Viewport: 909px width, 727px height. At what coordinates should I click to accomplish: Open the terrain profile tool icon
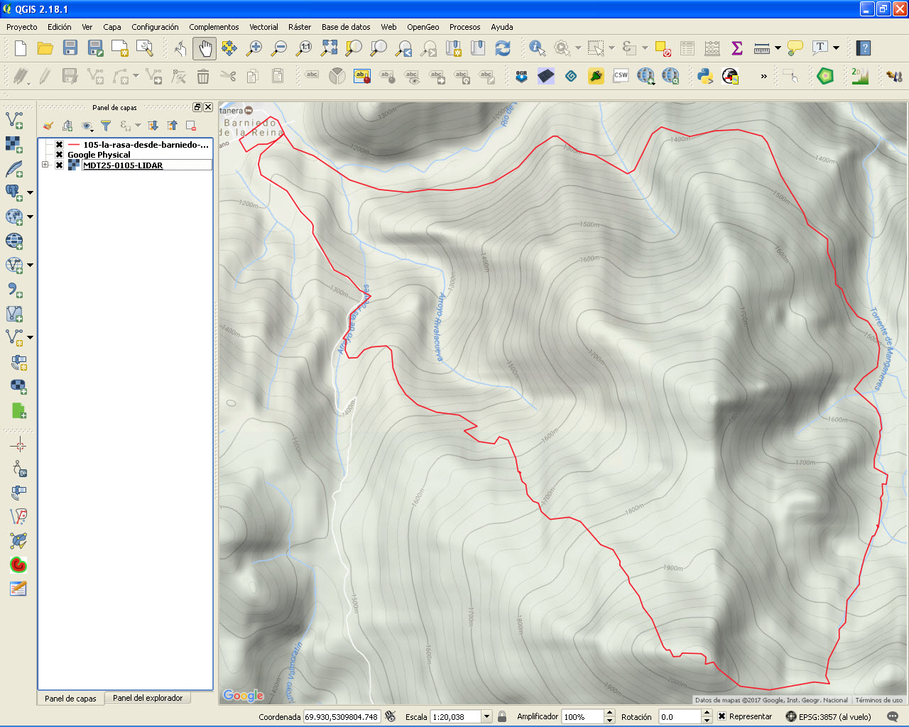860,76
